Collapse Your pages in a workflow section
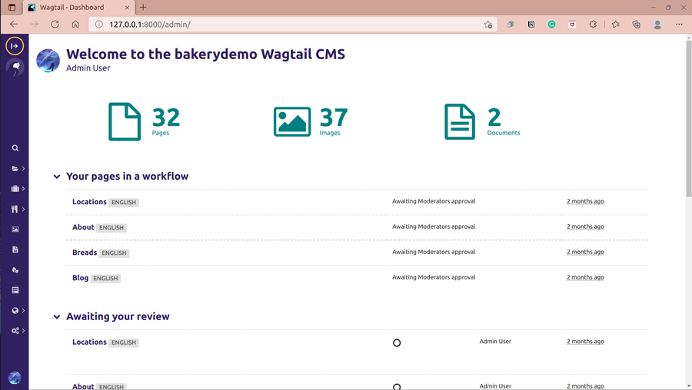 click(56, 177)
